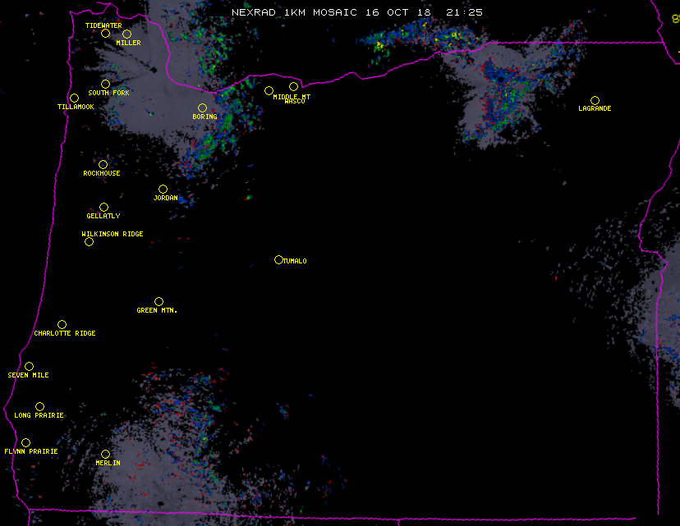Select the Middle Mt station circle
This screenshot has width=680, height=526.
269,90
